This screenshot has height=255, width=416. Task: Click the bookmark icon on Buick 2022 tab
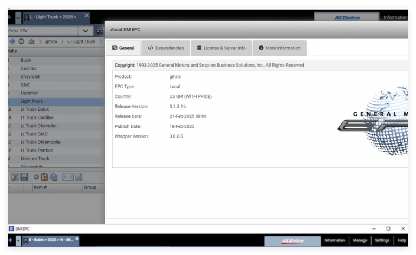(x=26, y=241)
